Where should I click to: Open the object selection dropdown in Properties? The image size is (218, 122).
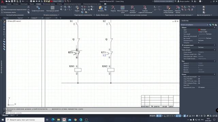pos(194,25)
